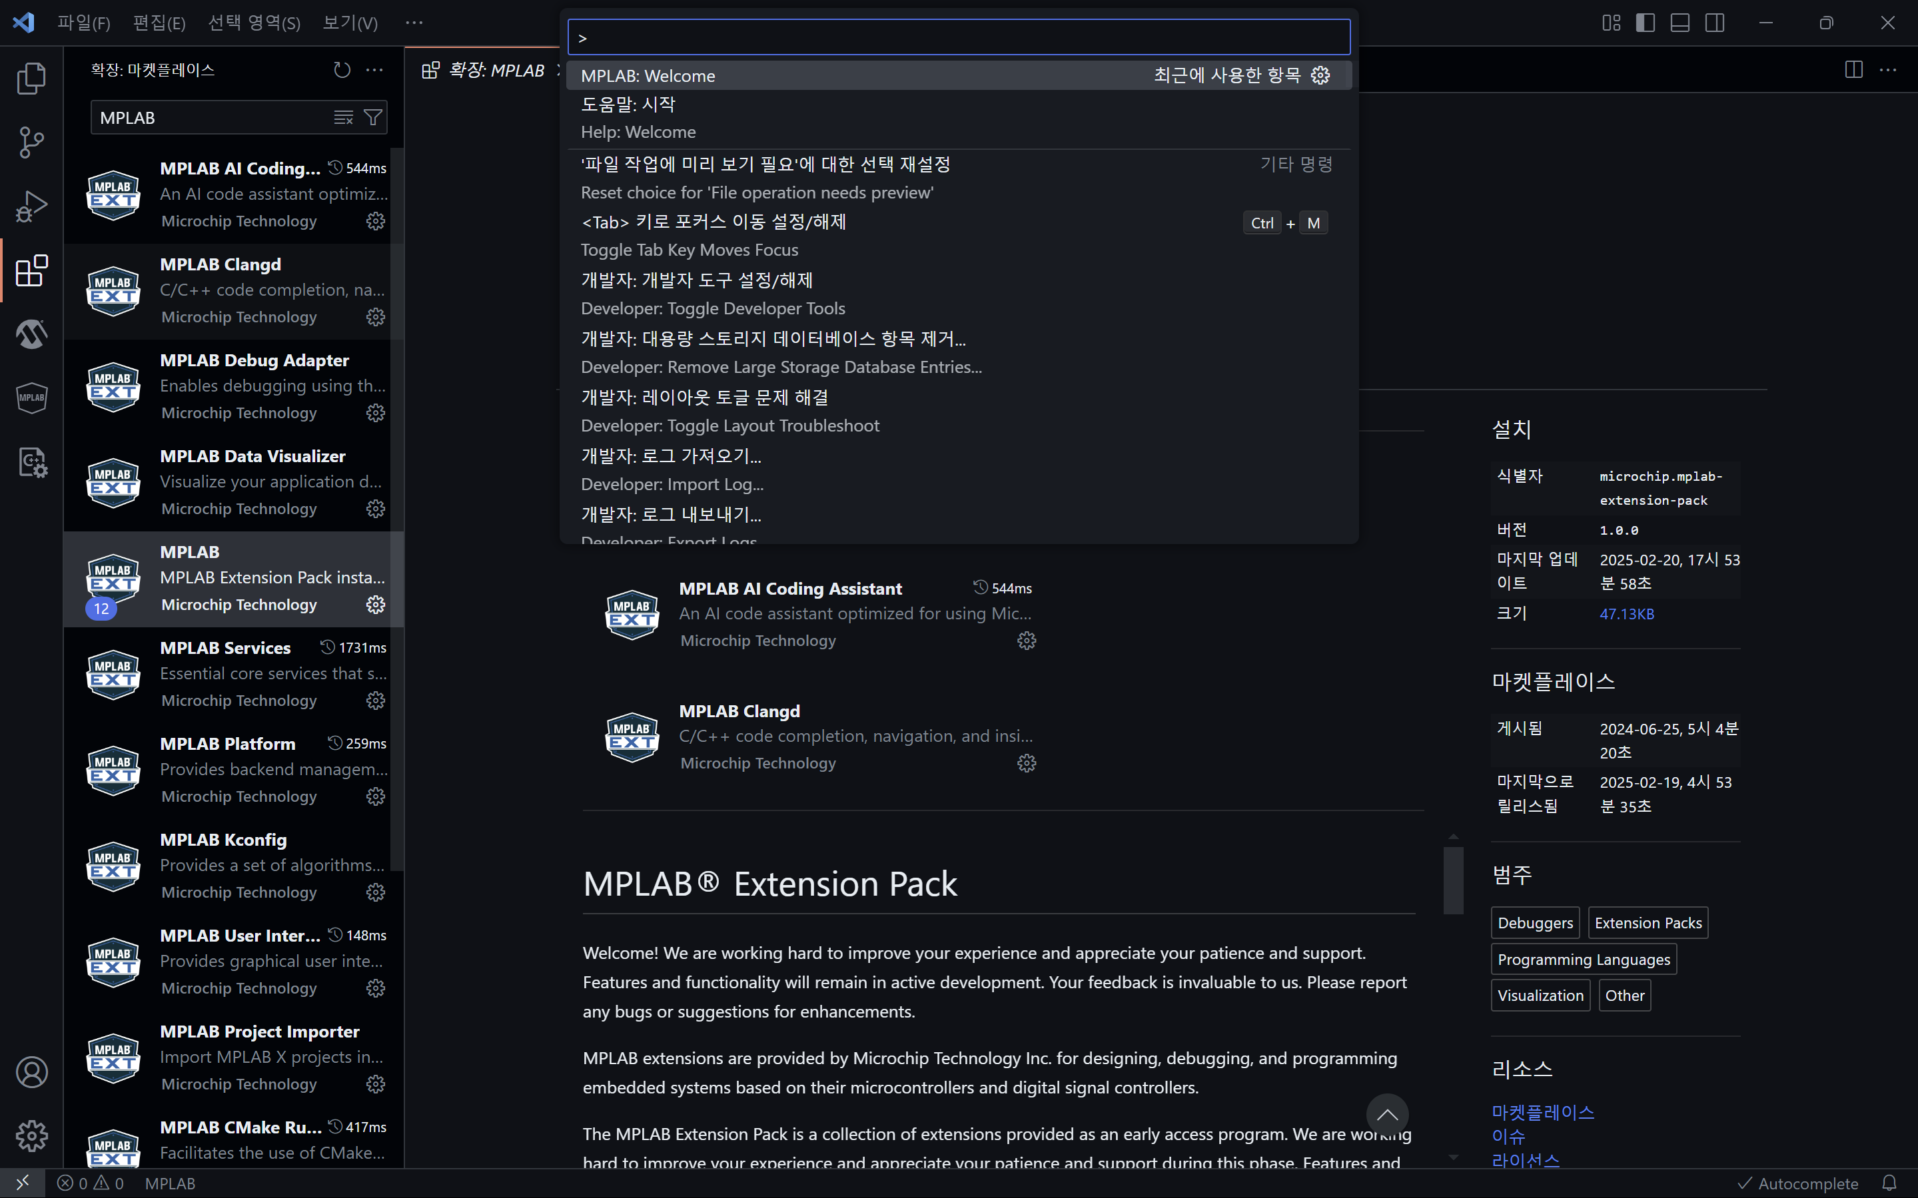
Task: Clear extensions search results
Action: pos(343,117)
